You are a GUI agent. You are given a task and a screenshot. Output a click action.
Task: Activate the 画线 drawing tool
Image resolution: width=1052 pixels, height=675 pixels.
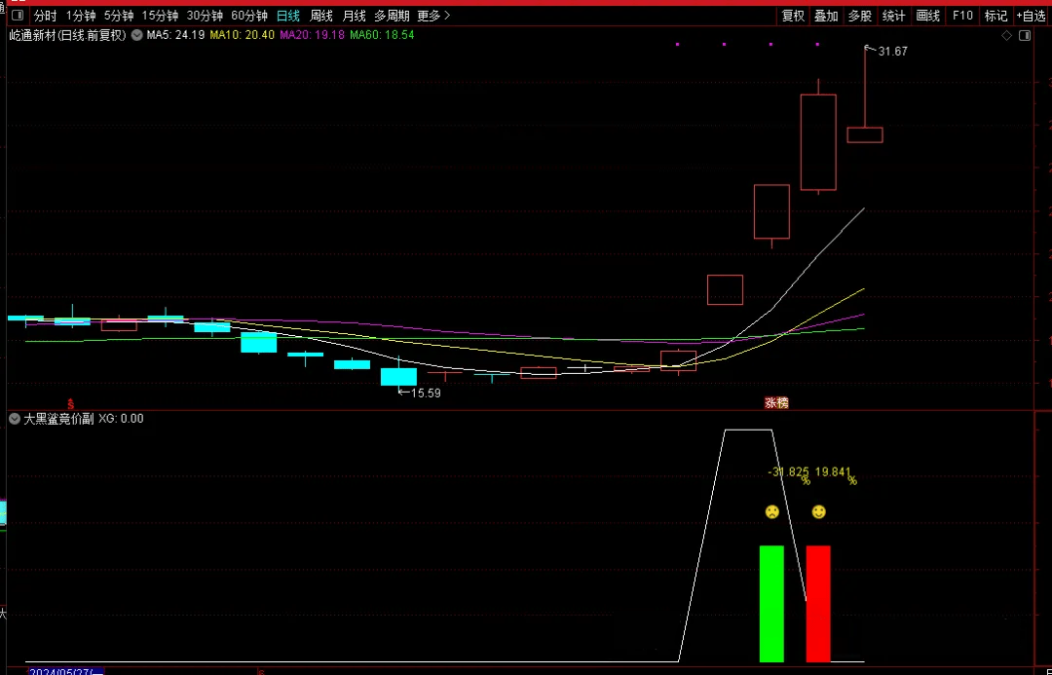928,16
